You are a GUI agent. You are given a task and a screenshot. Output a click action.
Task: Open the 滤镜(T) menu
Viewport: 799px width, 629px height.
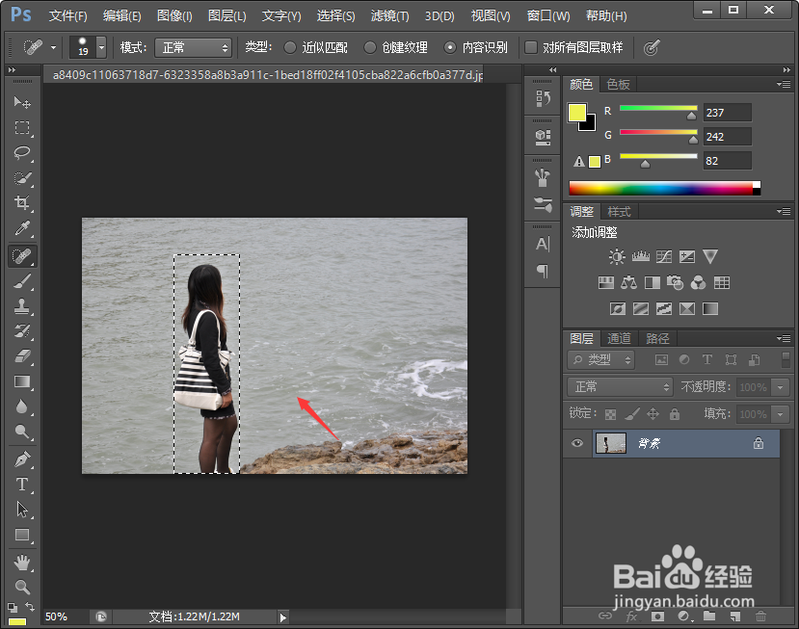389,15
